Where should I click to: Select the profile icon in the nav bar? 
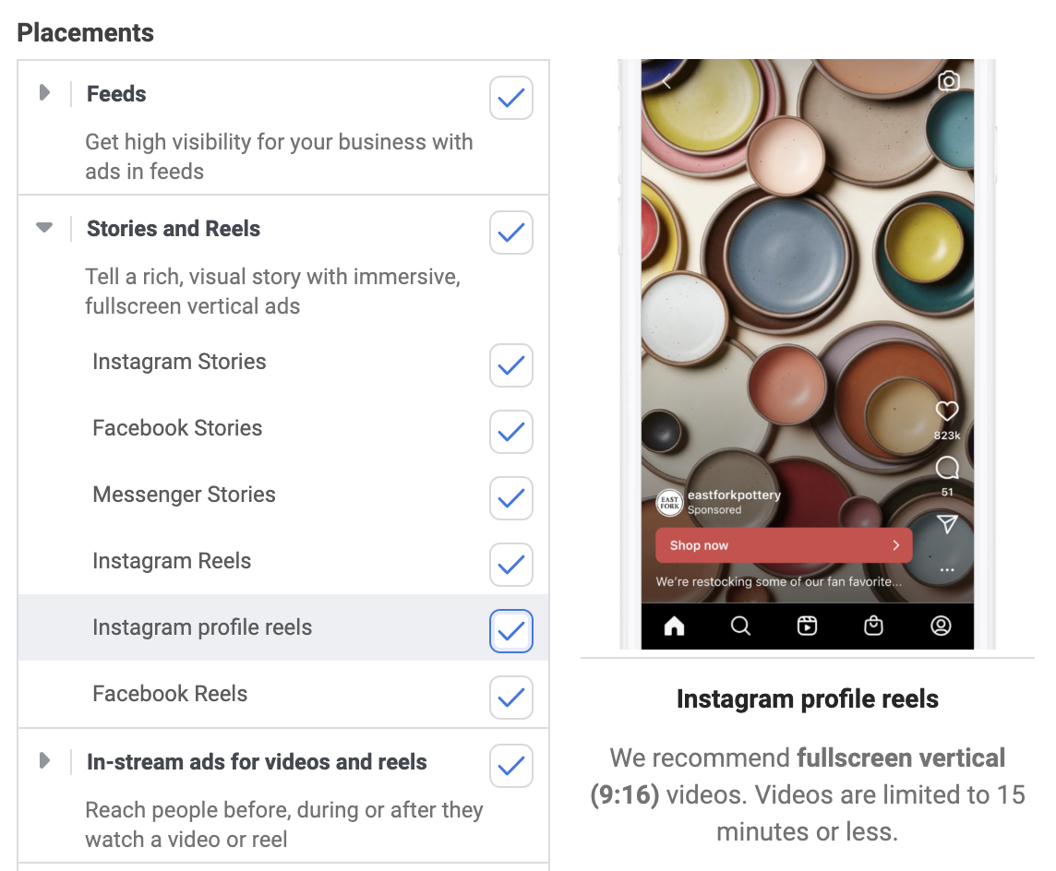941,626
